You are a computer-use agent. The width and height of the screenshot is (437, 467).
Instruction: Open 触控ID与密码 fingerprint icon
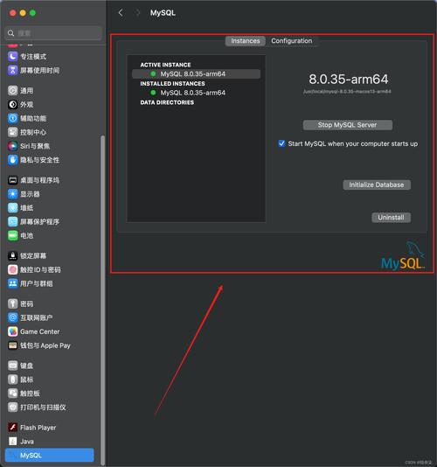[12, 270]
